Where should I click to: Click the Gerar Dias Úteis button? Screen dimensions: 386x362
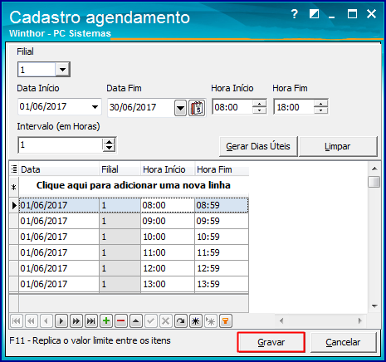click(258, 146)
